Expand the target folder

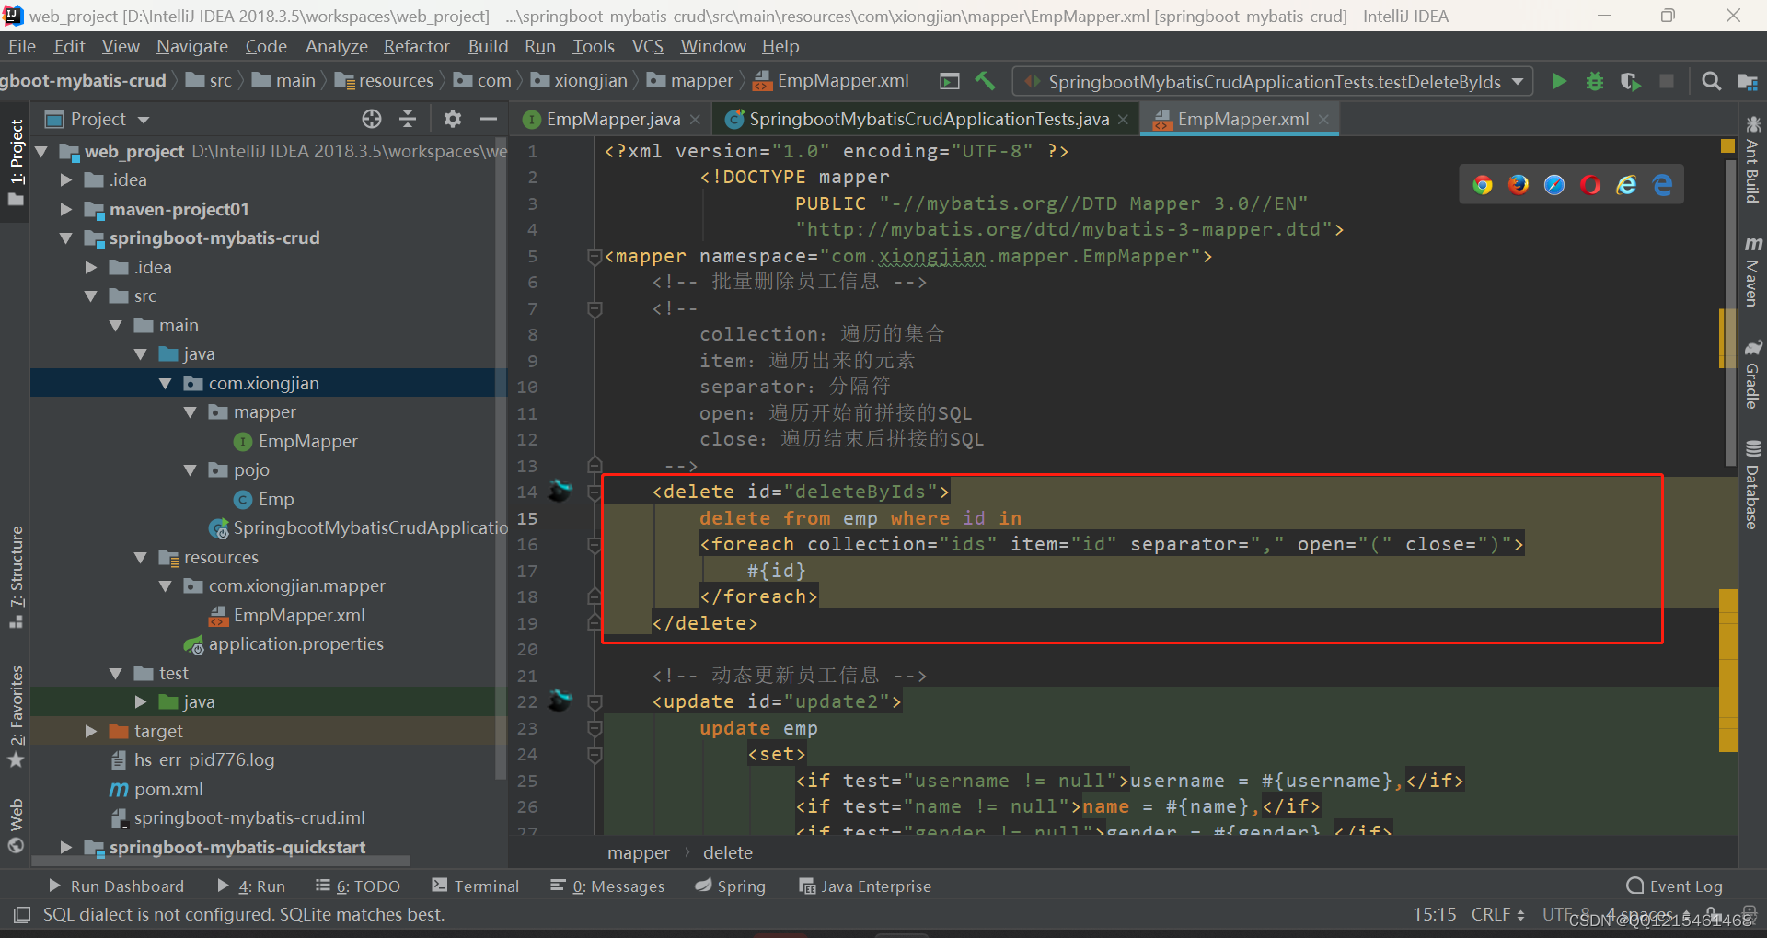[x=91, y=731]
